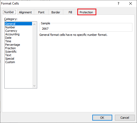
Task: Choose Currency in the category list
Action: 18,31
